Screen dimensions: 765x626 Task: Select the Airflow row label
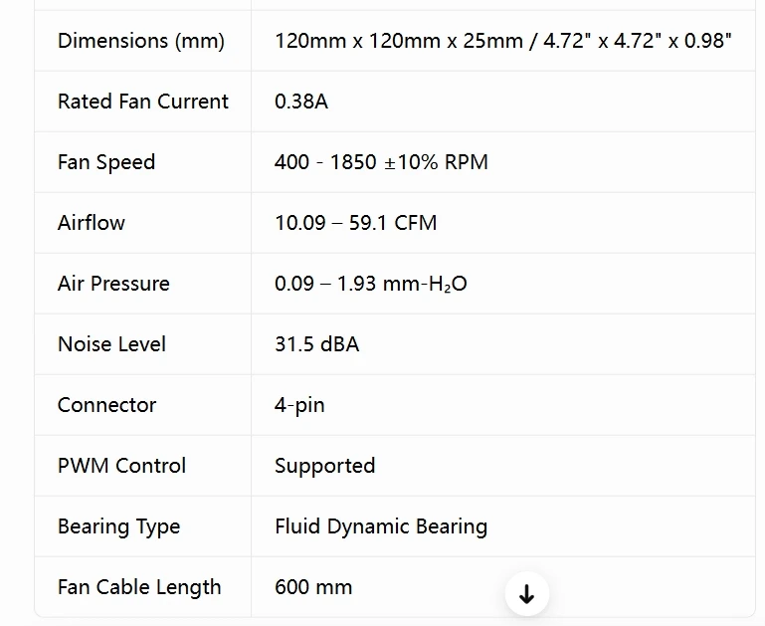(92, 223)
